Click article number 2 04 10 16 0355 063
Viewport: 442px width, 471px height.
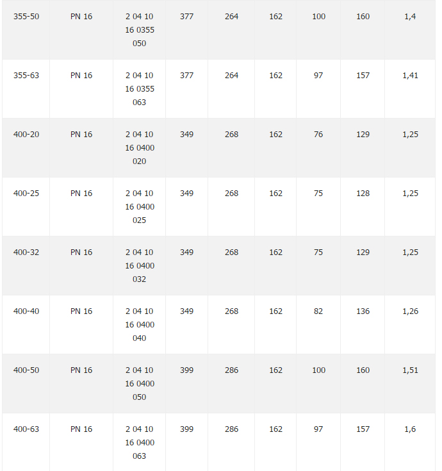point(140,89)
